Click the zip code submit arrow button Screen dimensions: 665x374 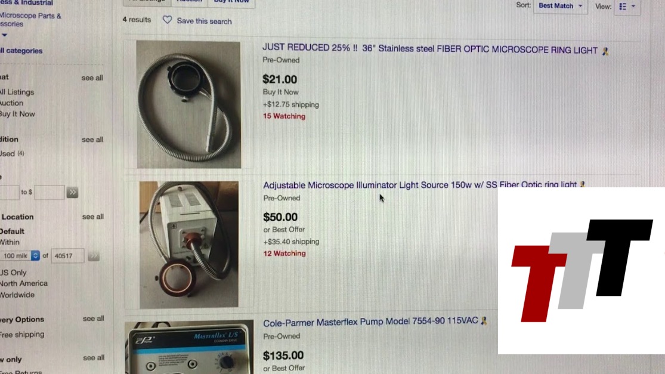tap(94, 256)
